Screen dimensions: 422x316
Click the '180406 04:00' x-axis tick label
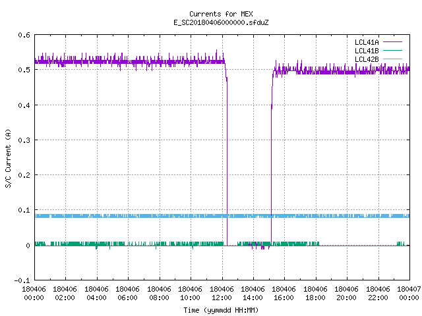(x=97, y=294)
